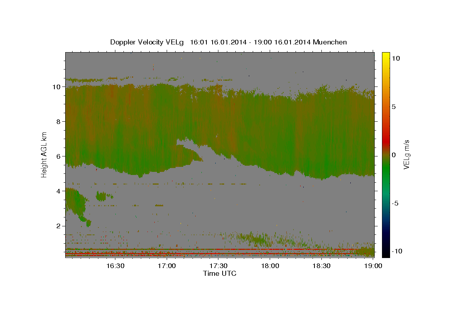Click the colorbar value 5 above zero

tap(394, 107)
